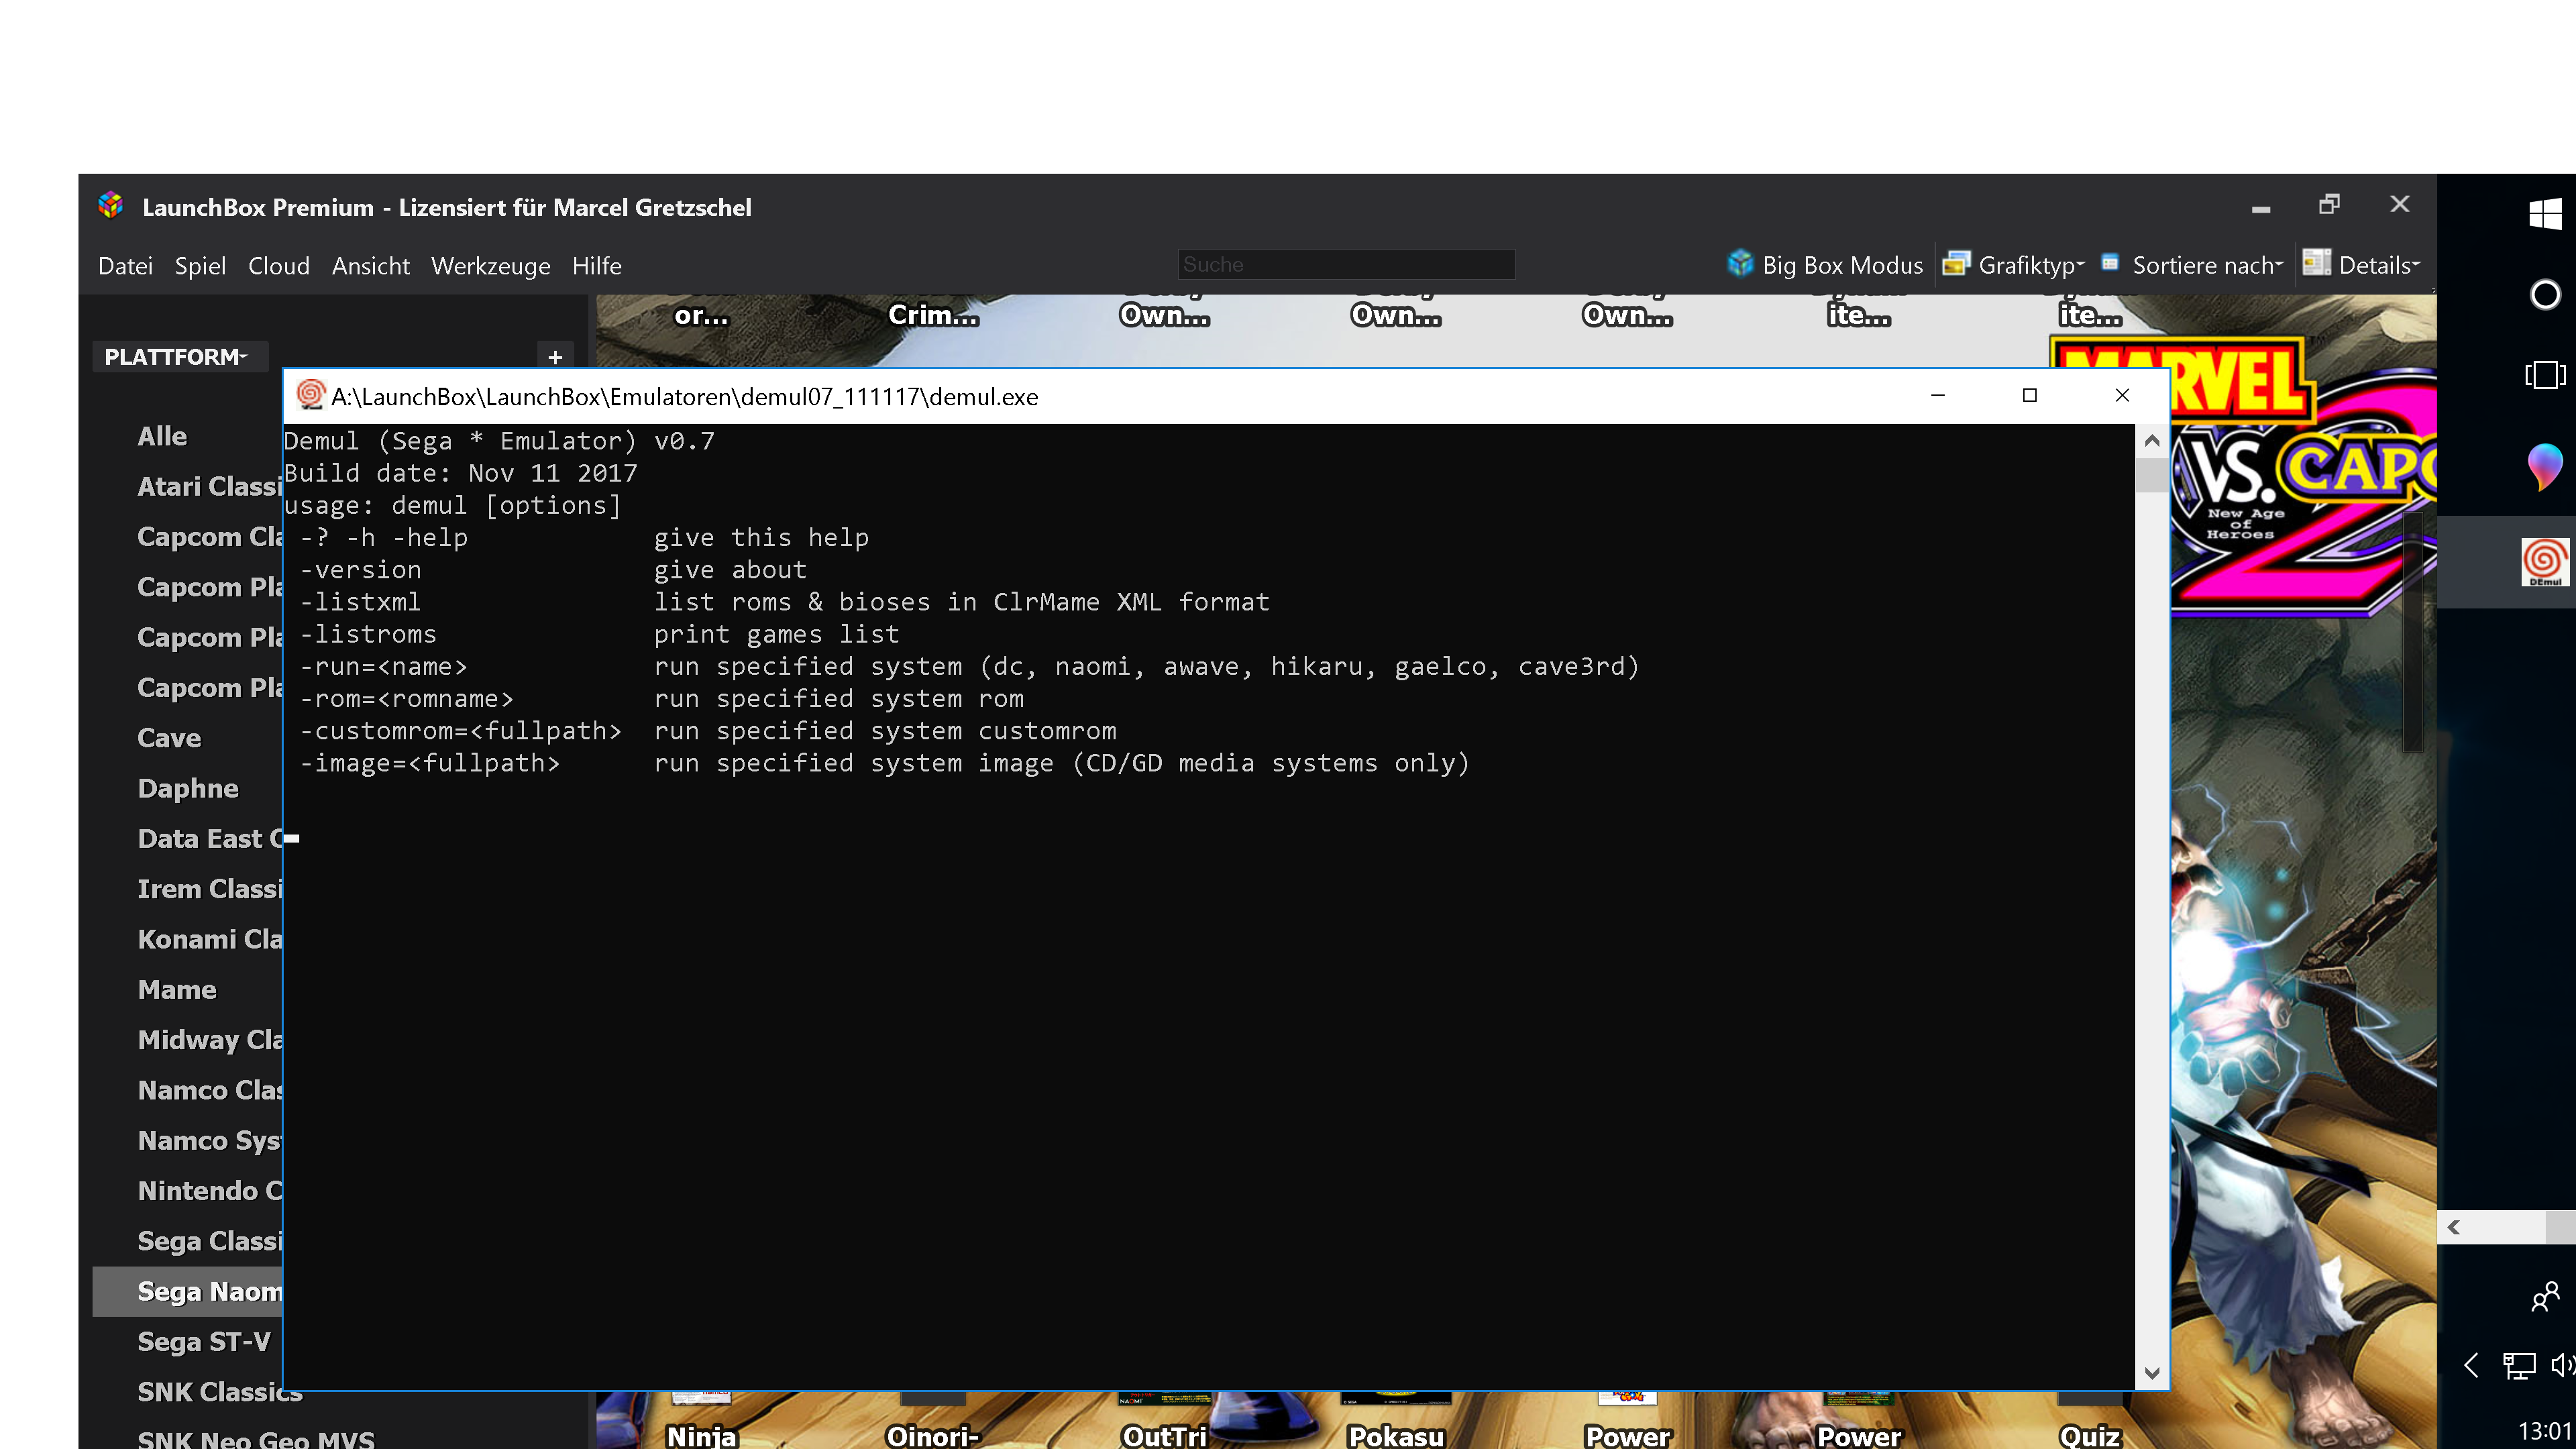Click the LaunchBox app logo icon
Viewport: 2576px width, 1449px height.
click(111, 206)
